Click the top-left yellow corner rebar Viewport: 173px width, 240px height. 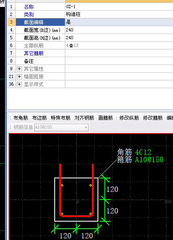point(62,185)
